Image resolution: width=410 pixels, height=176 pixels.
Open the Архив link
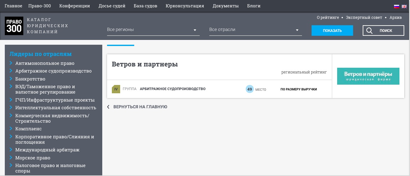pos(396,18)
